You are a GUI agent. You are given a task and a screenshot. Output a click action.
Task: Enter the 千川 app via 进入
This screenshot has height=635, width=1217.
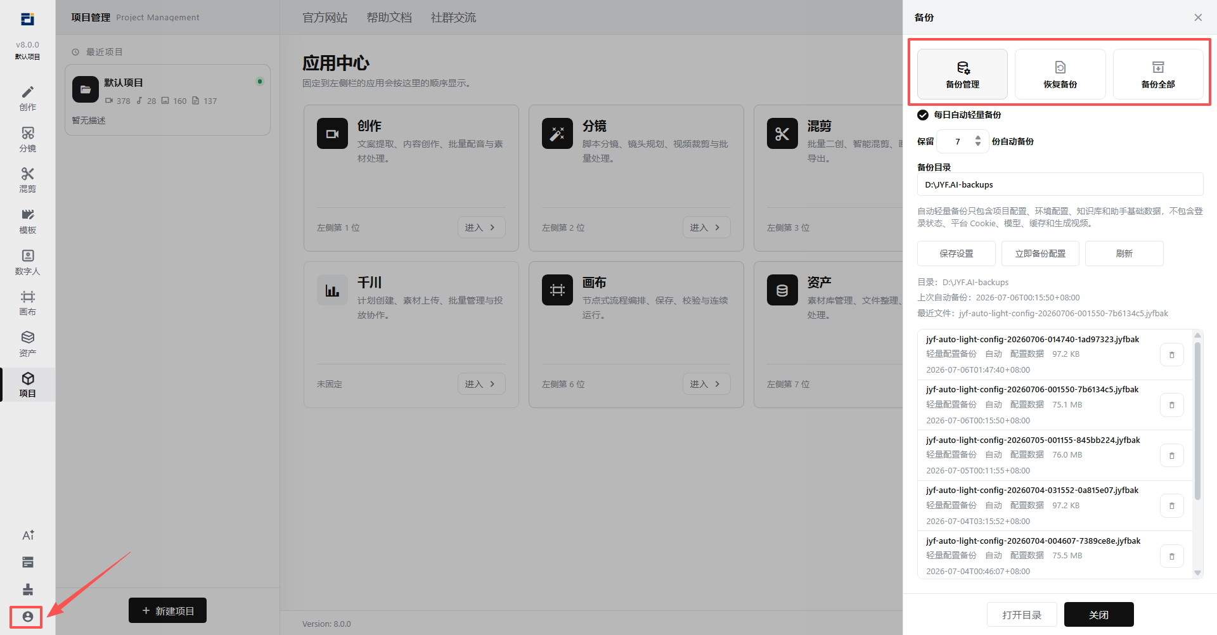coord(481,384)
